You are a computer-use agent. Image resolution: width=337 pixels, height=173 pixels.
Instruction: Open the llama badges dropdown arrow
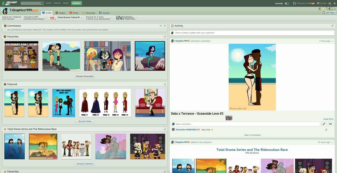pyautogui.click(x=55, y=19)
